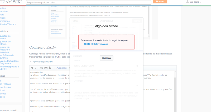The width and height of the screenshot is (211, 112).
Task: Click the wikitext editor scrollbar up arrow
Action: tap(175, 72)
